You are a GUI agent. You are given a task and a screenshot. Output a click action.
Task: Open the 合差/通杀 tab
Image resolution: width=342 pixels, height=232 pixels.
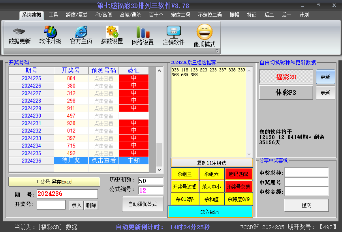coord(130,15)
